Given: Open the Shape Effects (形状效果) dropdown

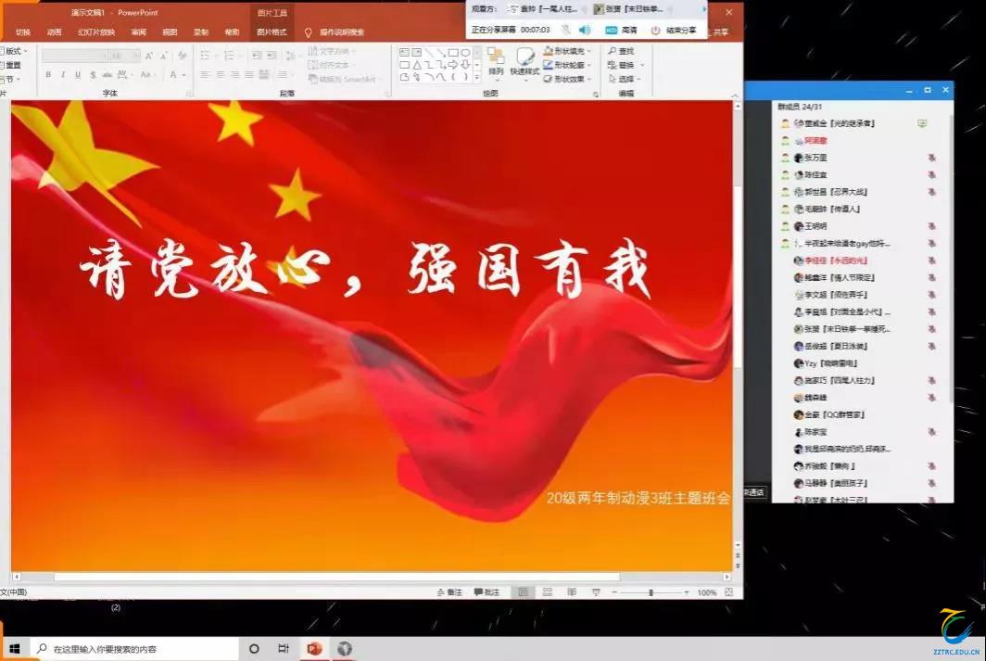Looking at the screenshot, I should tap(567, 79).
